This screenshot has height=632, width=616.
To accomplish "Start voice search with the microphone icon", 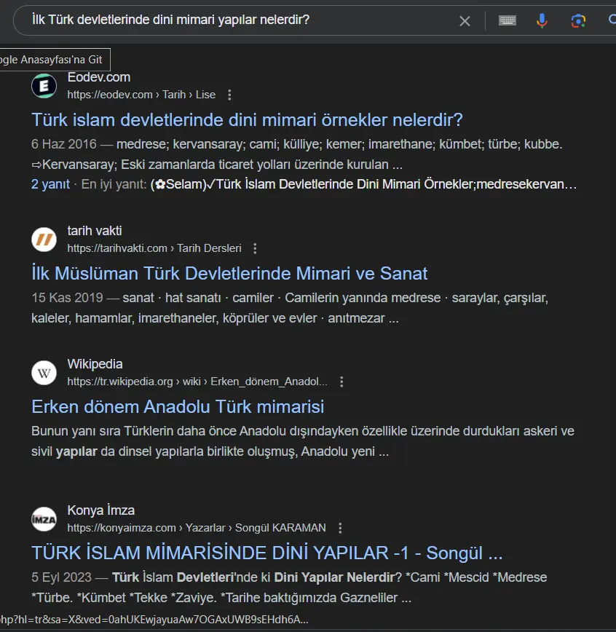I will (x=542, y=20).
